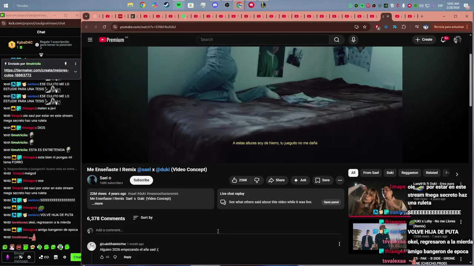Select the Reggaeton filter chip
474x266 pixels.
(x=410, y=173)
